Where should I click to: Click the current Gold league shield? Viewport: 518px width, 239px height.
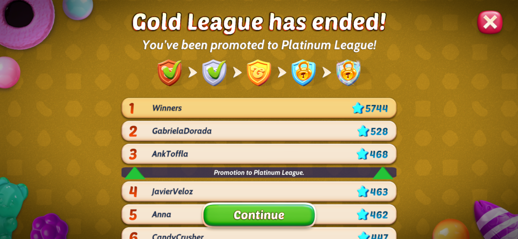click(x=258, y=72)
